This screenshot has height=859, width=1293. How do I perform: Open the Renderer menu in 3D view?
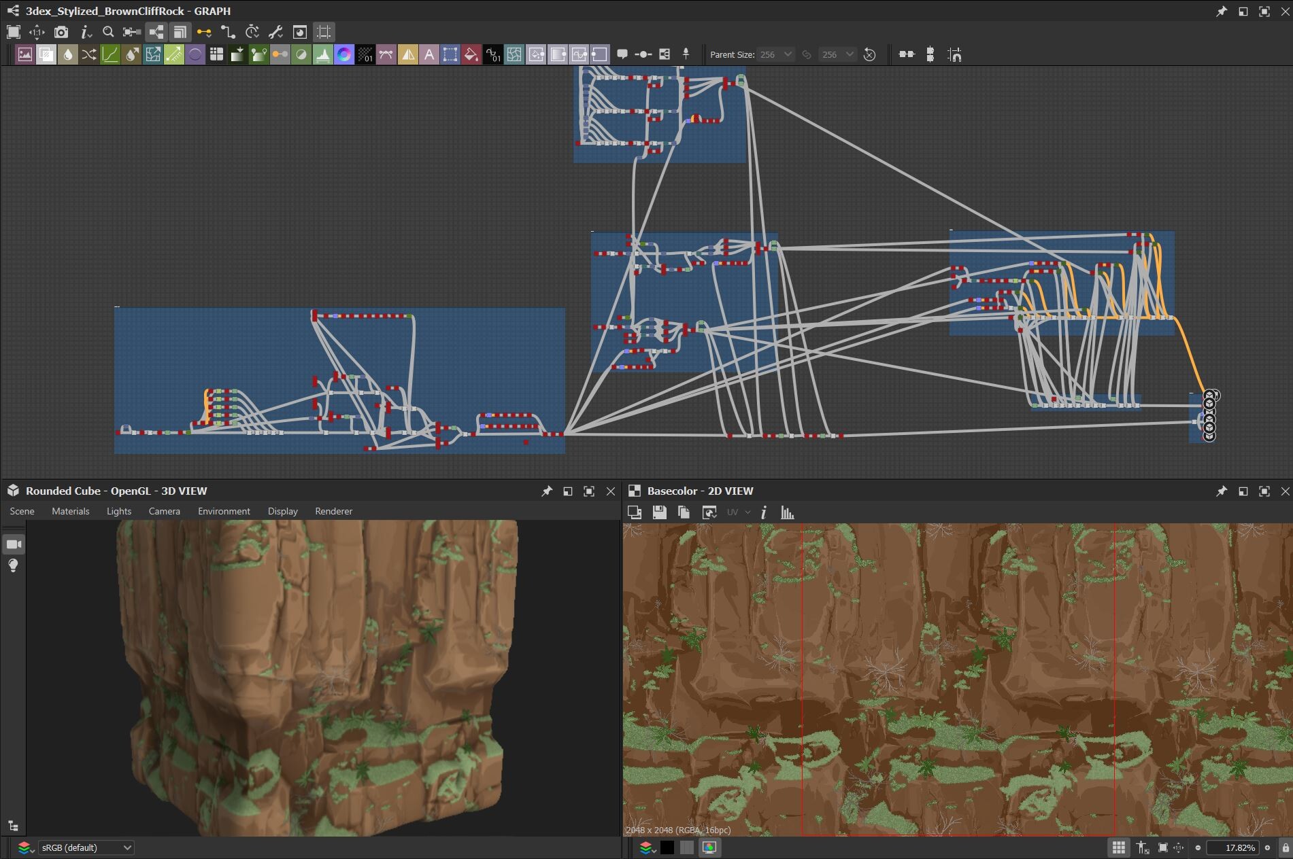click(333, 511)
